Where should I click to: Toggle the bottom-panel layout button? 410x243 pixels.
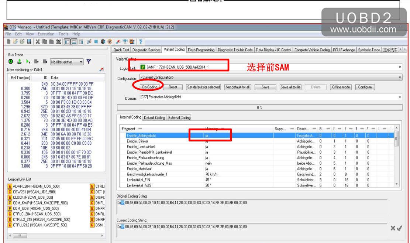click(74, 42)
